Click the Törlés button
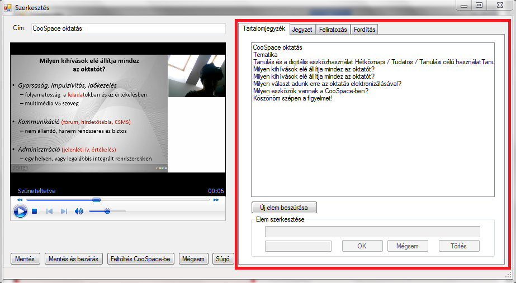The width and height of the screenshot is (516, 283). [x=459, y=246]
